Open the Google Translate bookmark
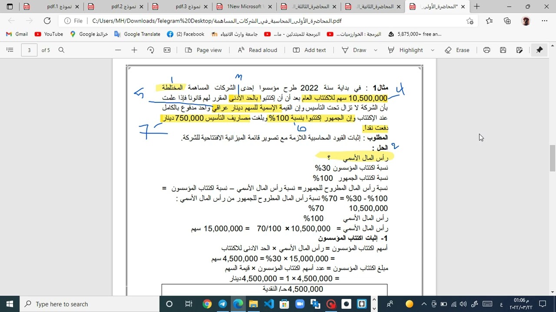The height and width of the screenshot is (312, 556). 137,34
